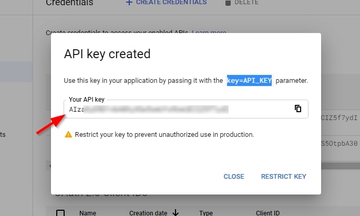Click inside the Your API key field
This screenshot has height=216, width=360.
tap(179, 110)
